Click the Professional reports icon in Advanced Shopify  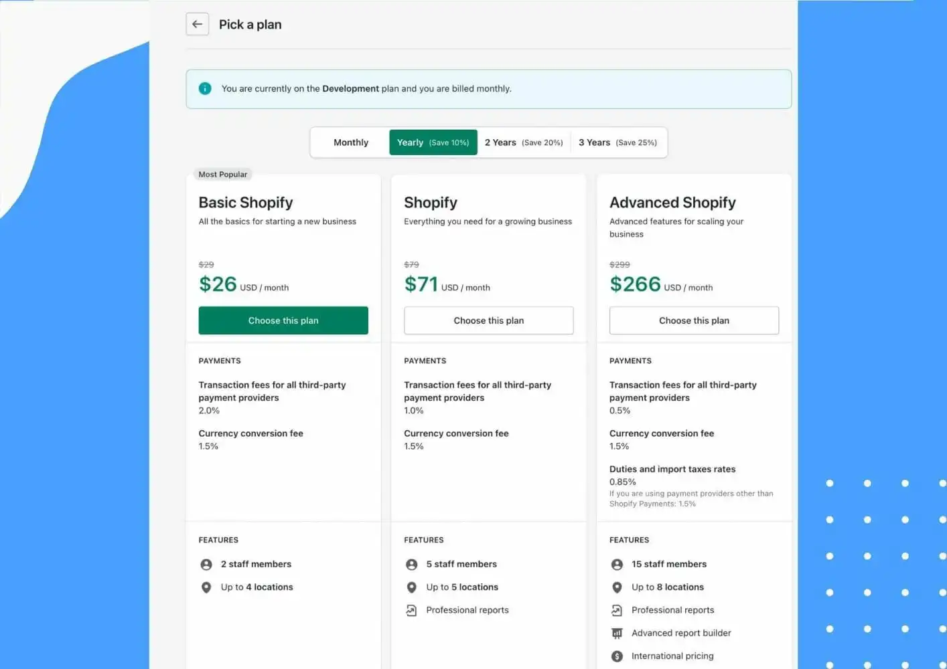[x=617, y=610]
